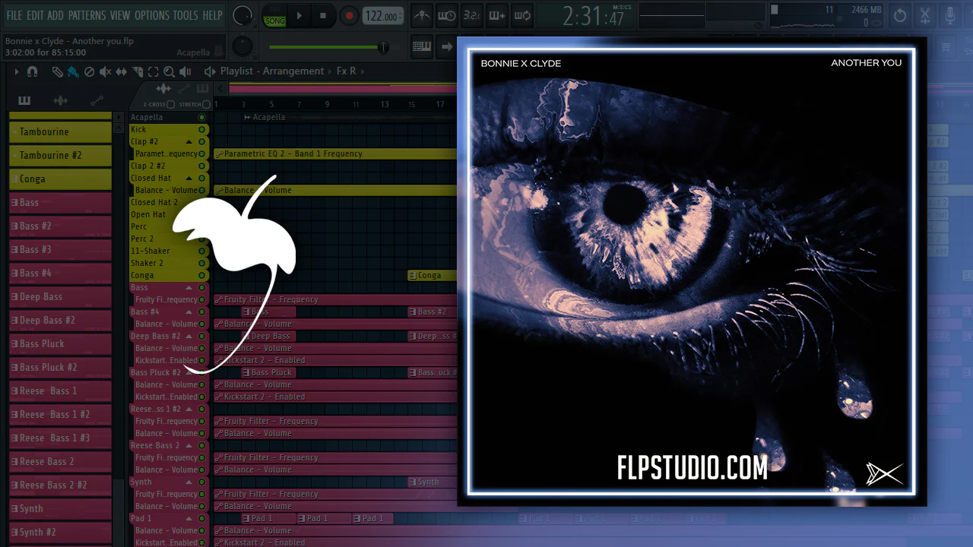Show audio clips with the waveform picker icon
The height and width of the screenshot is (547, 973).
(60, 101)
